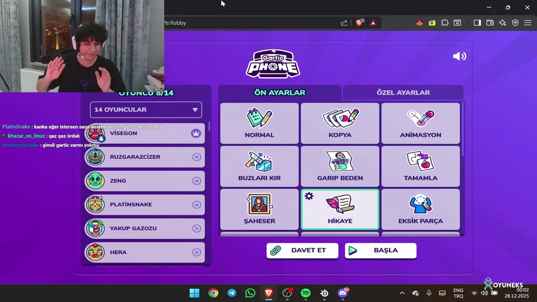Click the BAŞLA button
The image size is (537, 302).
[x=381, y=250]
